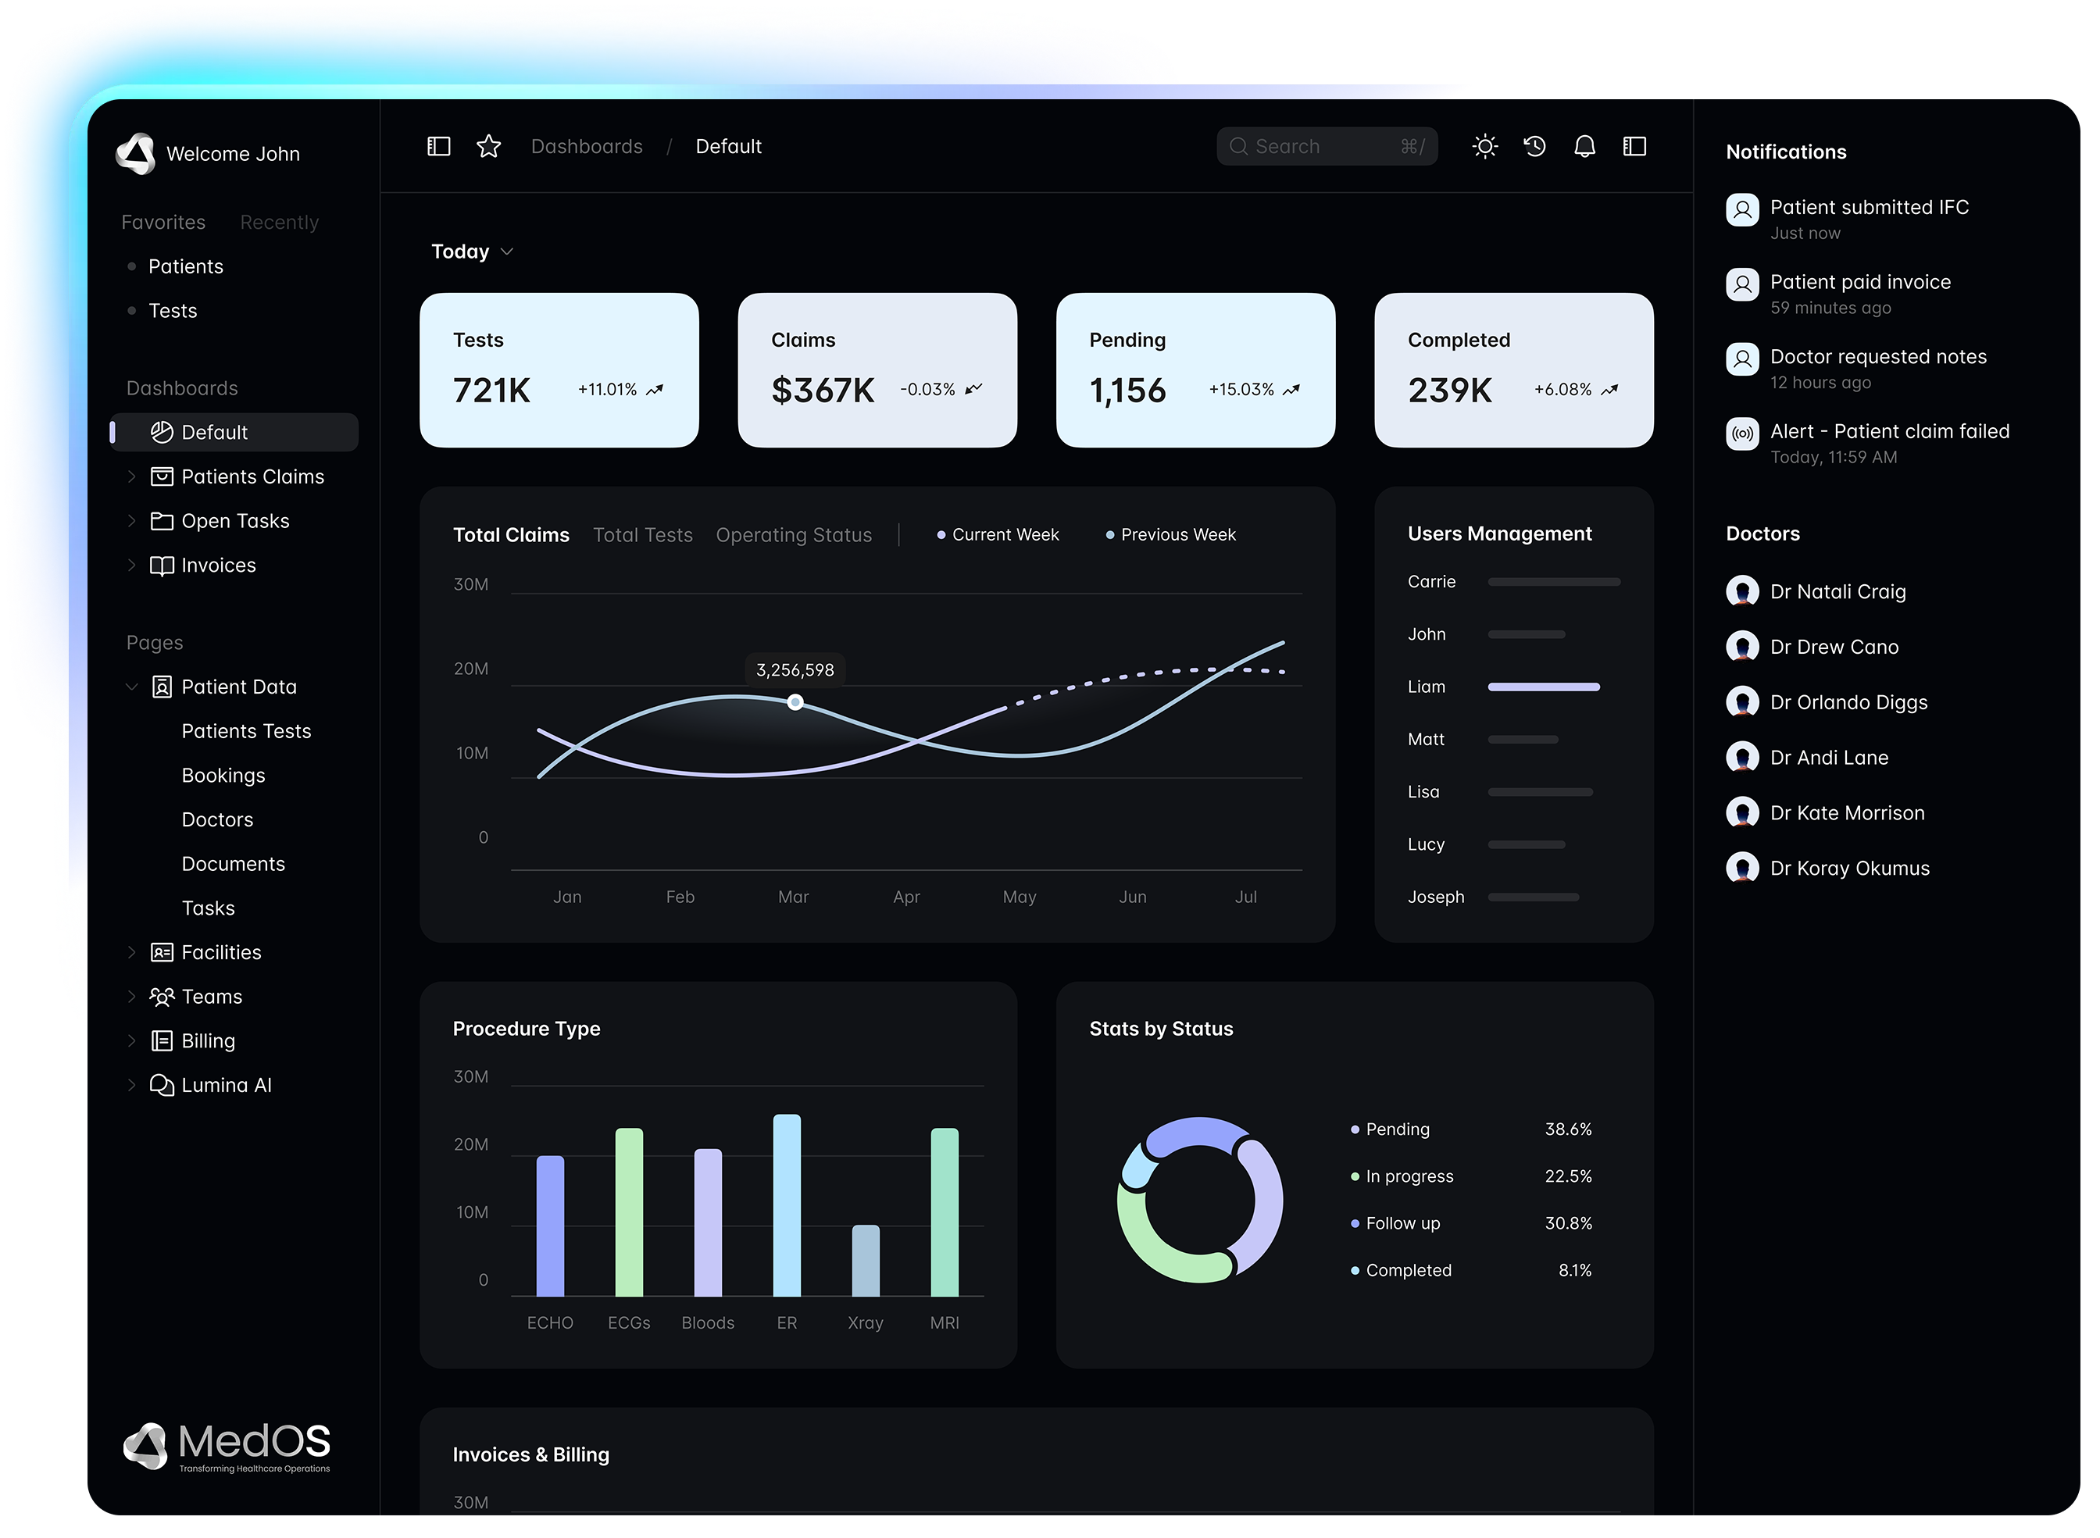Click the Invoices book icon
Viewport: 2100px width, 1538px height.
162,565
